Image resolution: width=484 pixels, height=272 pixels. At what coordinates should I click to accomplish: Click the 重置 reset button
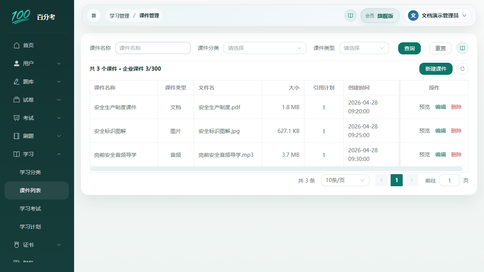click(x=441, y=48)
